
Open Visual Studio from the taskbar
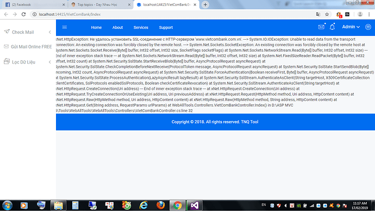(x=195, y=205)
